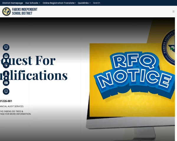Screen dimensions: 177x141
Task: Click the 'PAGE FOR MORE INFORMATION.' text
Action: 15,114
